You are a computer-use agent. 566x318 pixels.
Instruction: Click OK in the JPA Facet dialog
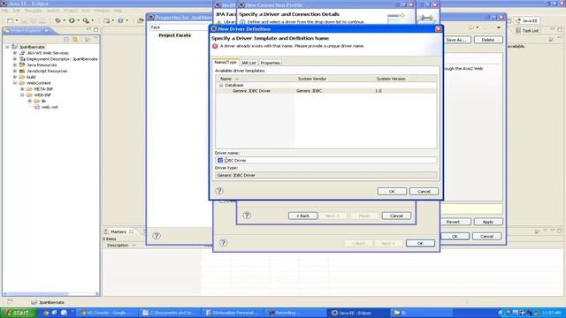pos(420,244)
